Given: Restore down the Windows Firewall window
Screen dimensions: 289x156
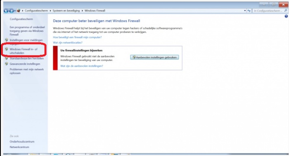Looking at the screenshot, I should click(x=273, y=5).
